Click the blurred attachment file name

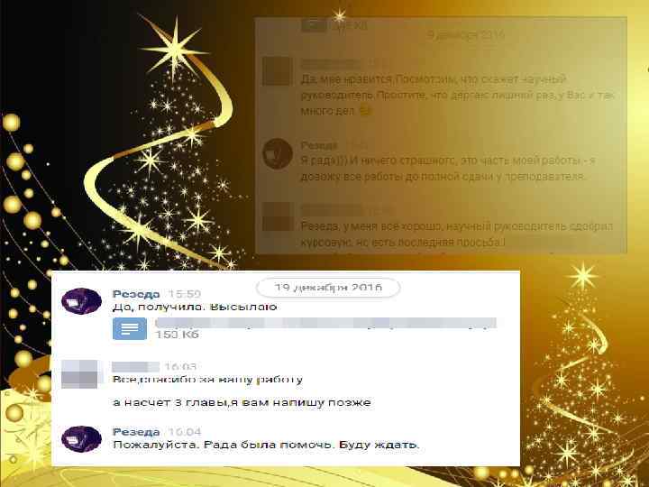325,323
